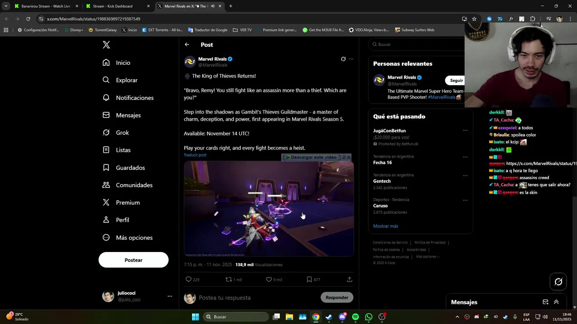Image resolution: width=577 pixels, height=324 pixels.
Task: Close the Descargar este video overlay
Action: pos(348,157)
